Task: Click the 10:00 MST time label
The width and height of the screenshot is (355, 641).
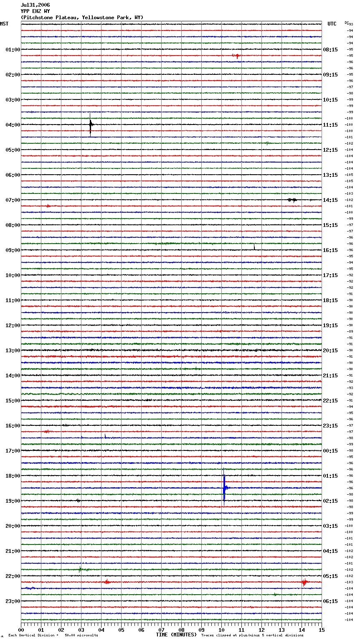Action: point(13,275)
